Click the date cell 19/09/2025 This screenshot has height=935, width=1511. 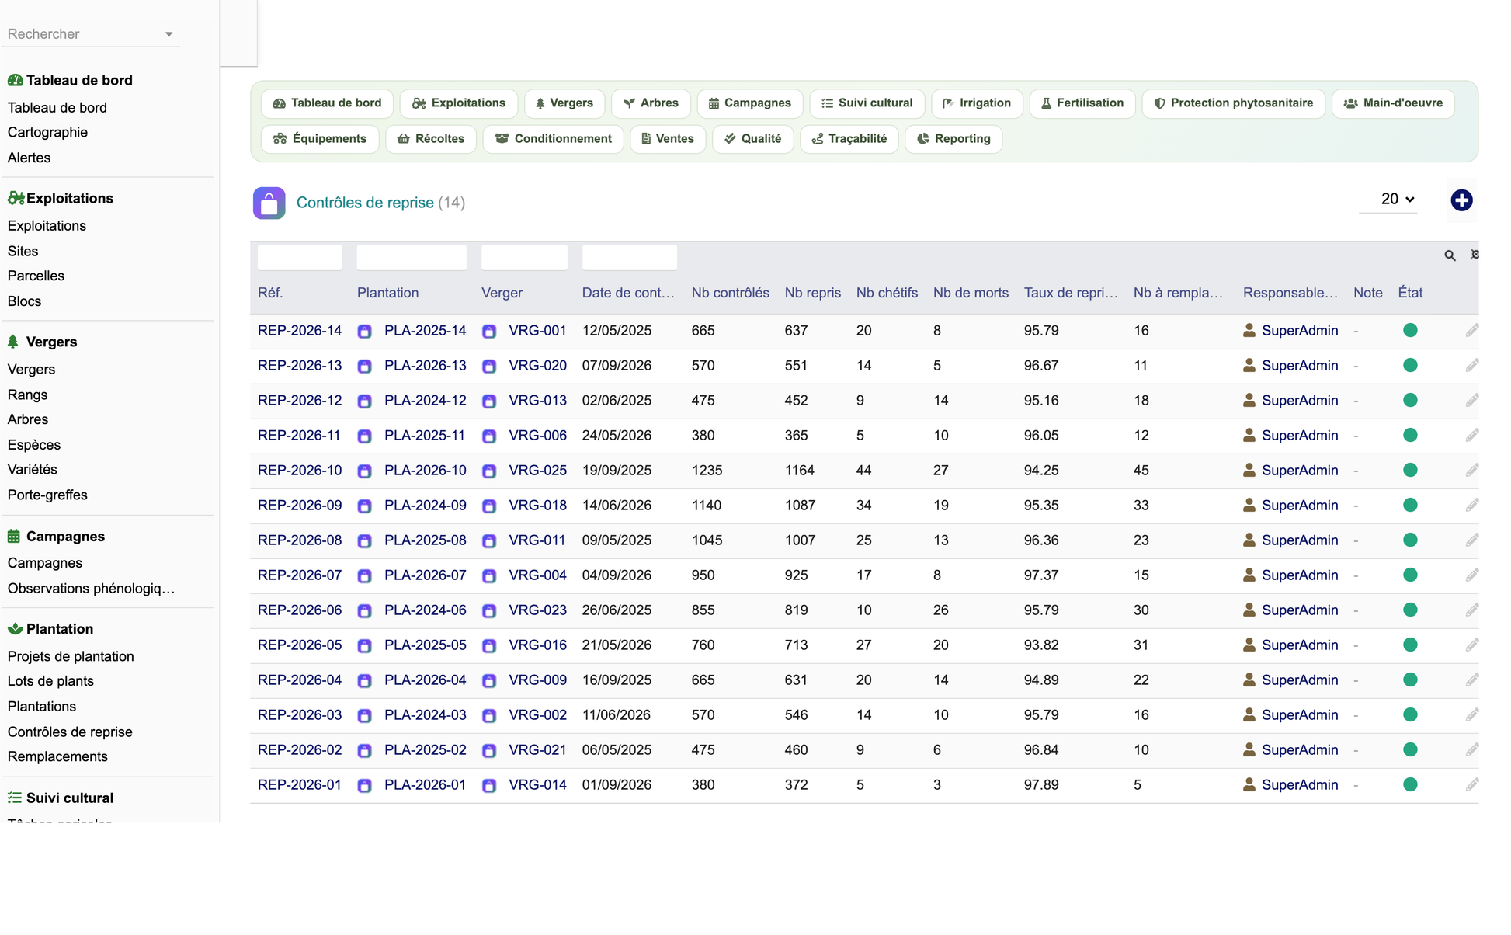coord(617,471)
